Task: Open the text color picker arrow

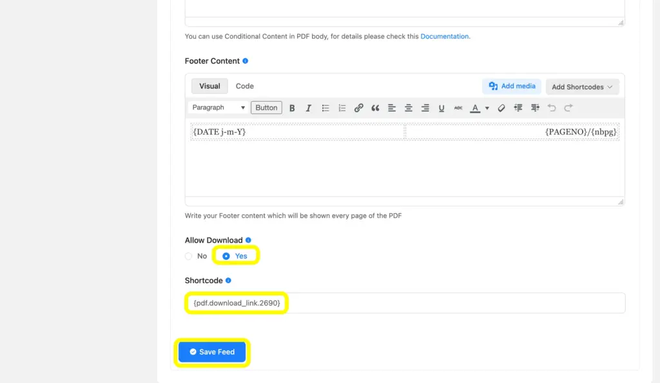Action: coord(487,108)
